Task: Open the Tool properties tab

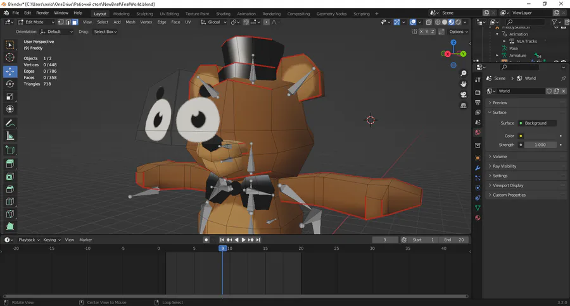Action: click(478, 80)
